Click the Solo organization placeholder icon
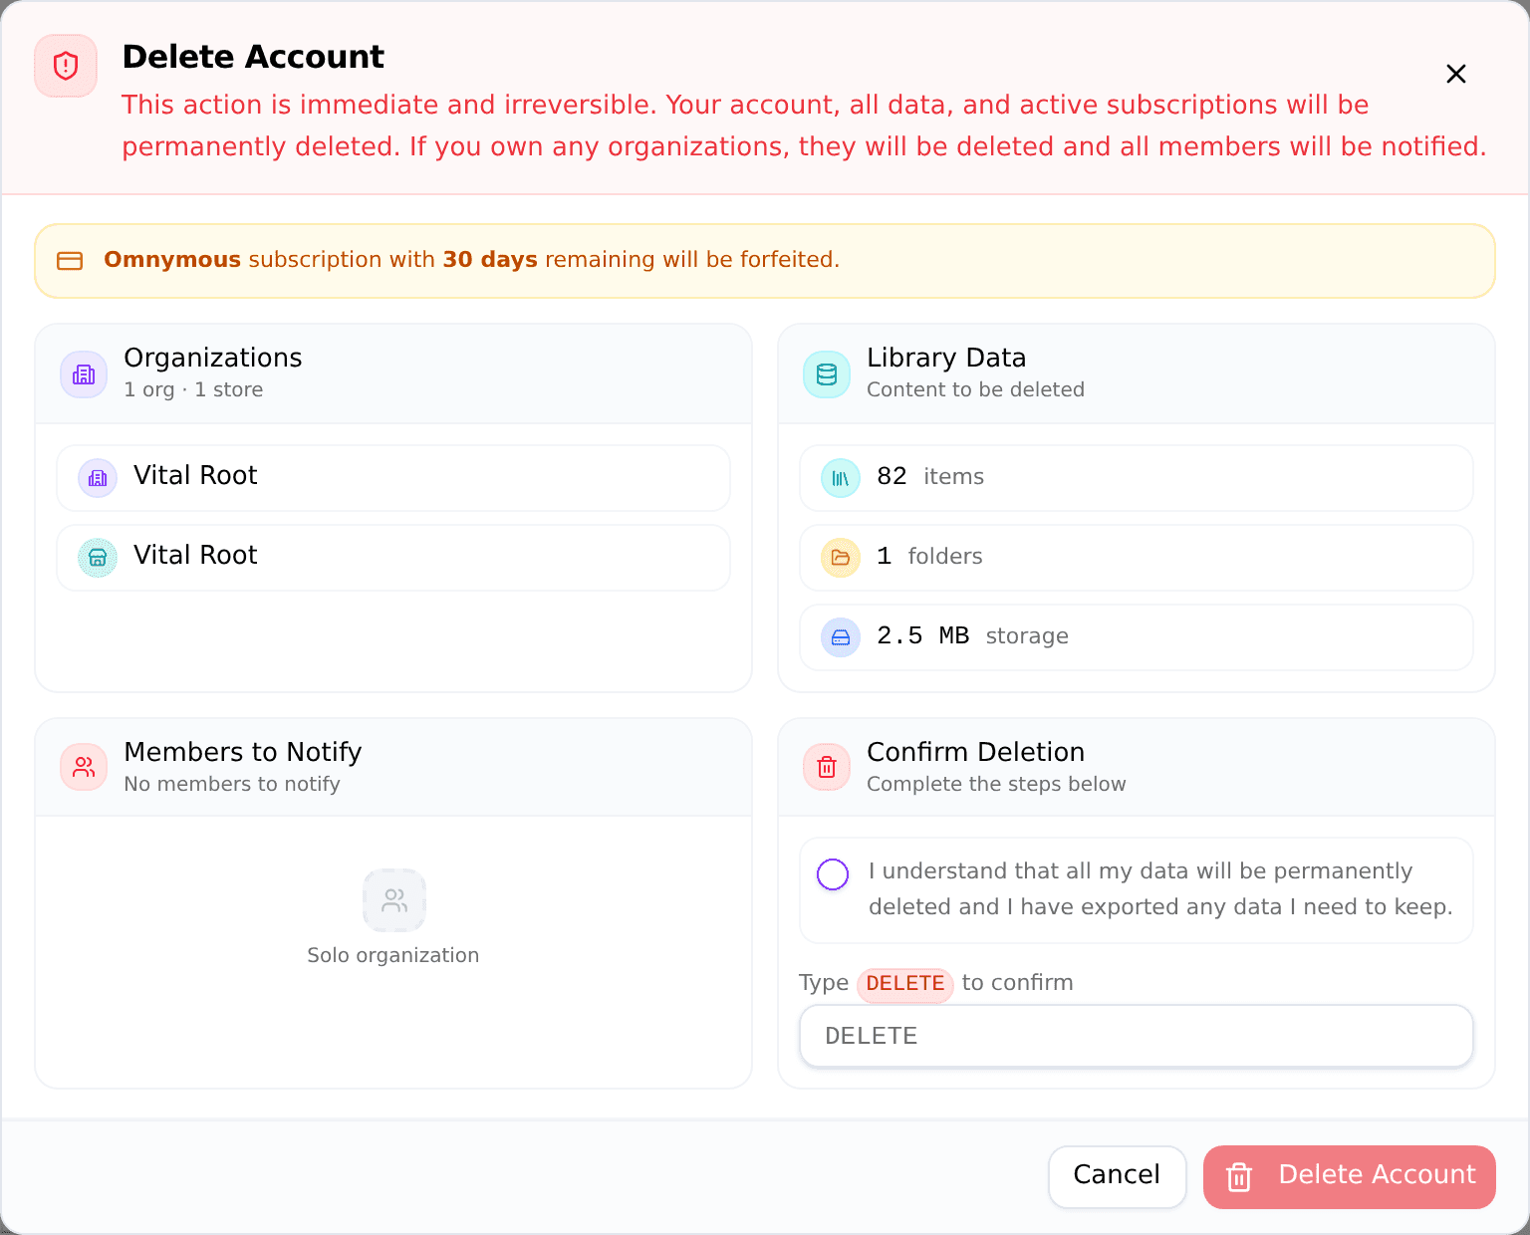The image size is (1530, 1235). tap(394, 900)
